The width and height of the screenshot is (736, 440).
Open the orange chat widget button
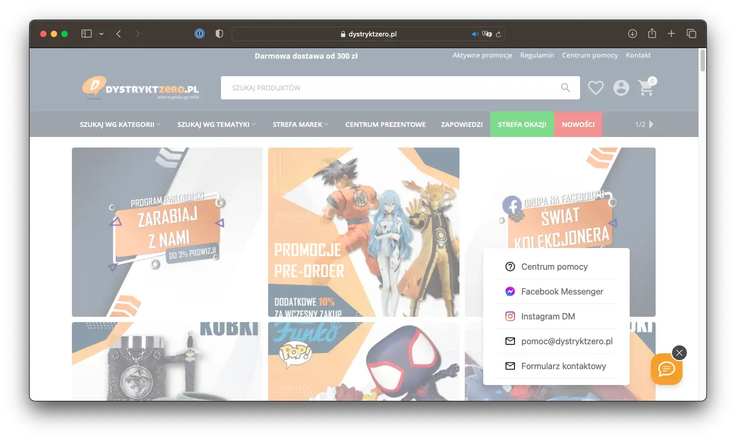[666, 369]
